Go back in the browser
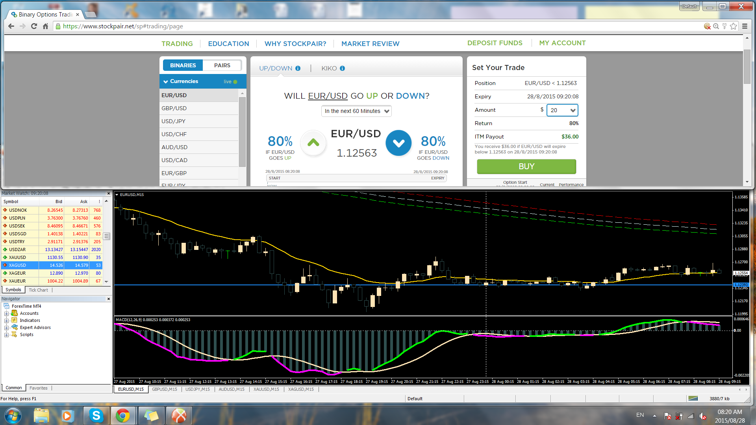756x425 pixels. 11,26
